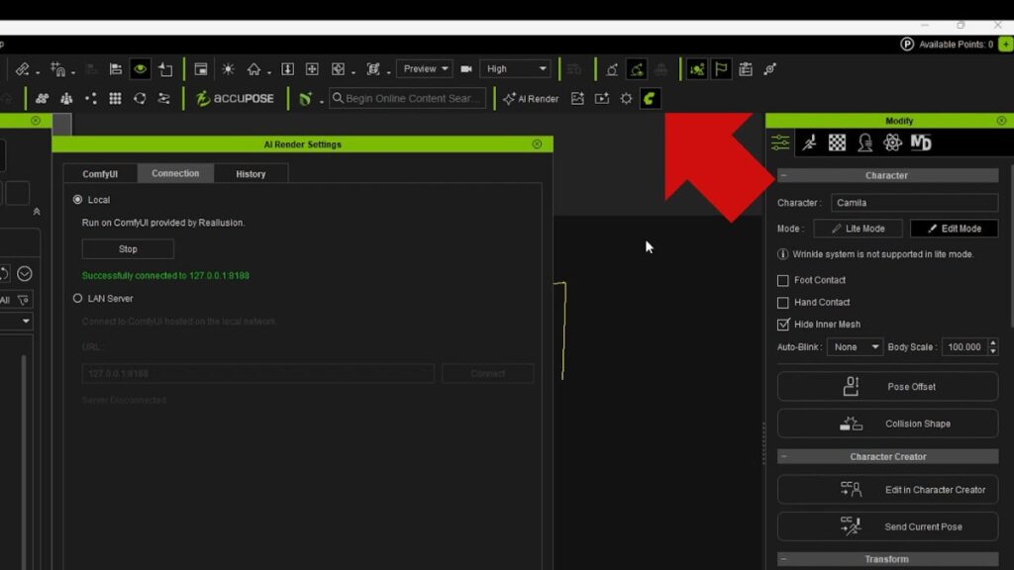Switch character to Edit Mode
1014x570 pixels.
point(954,229)
